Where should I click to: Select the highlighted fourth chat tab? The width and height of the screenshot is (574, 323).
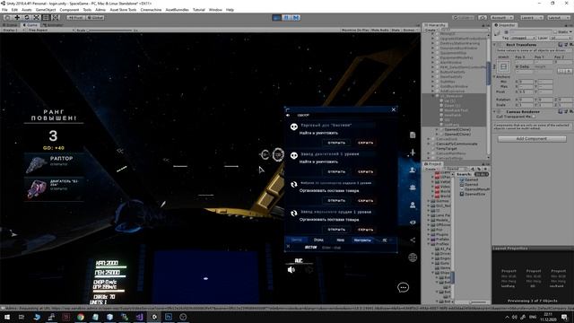tap(362, 240)
